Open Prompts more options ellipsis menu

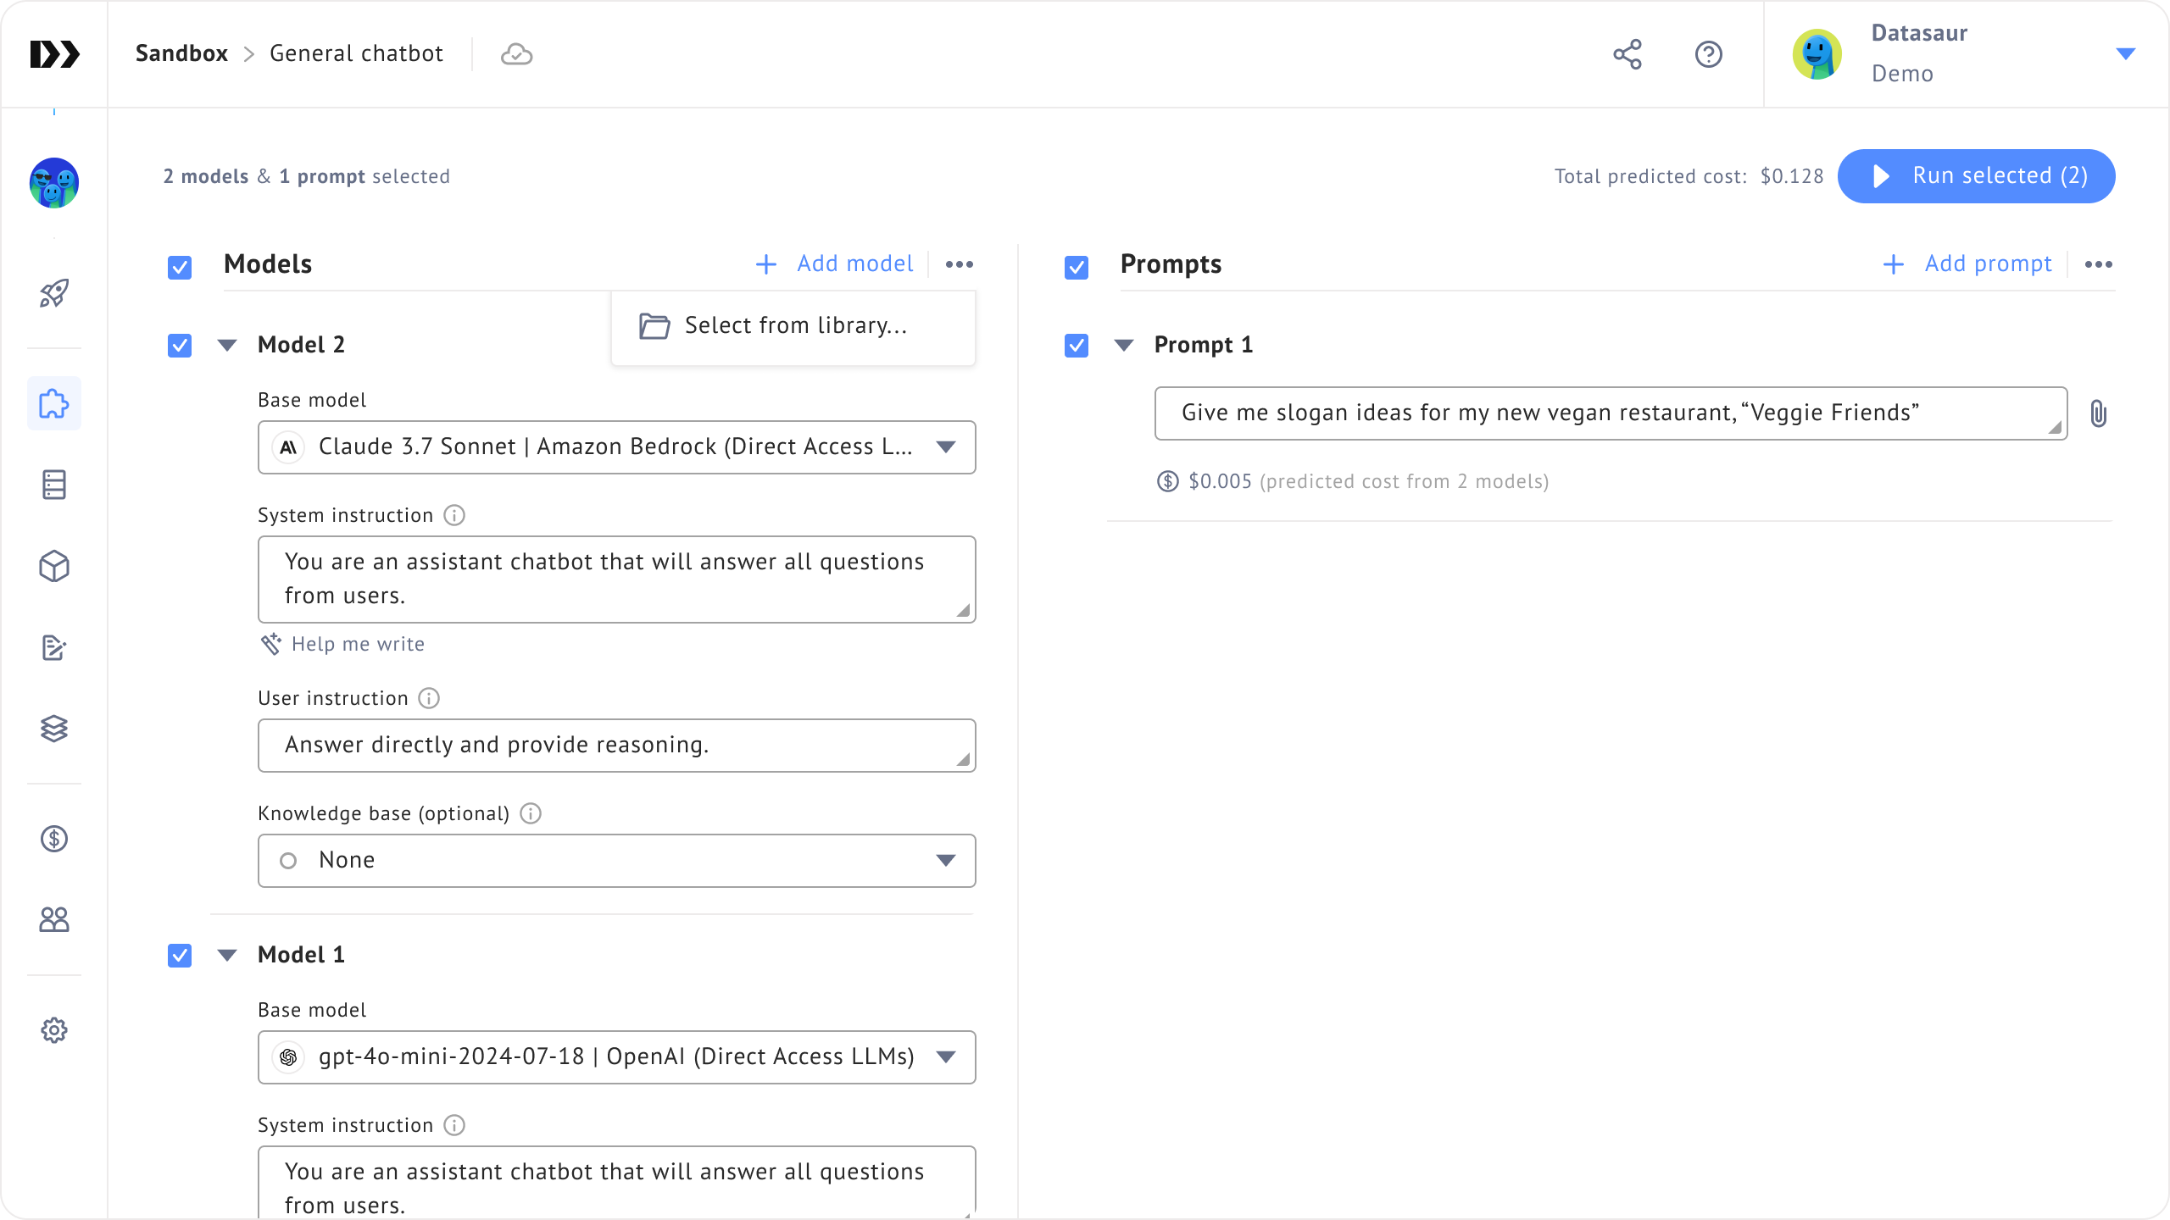[x=2098, y=264]
